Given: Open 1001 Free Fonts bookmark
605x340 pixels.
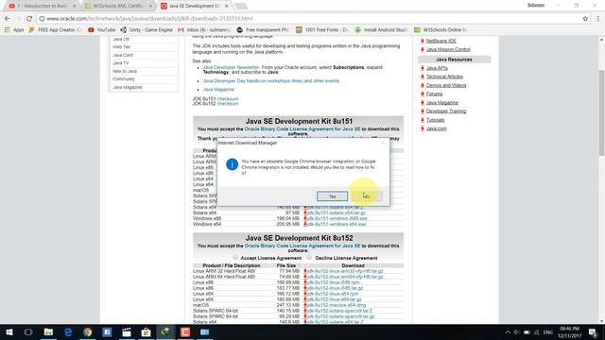Looking at the screenshot, I should coord(322,29).
